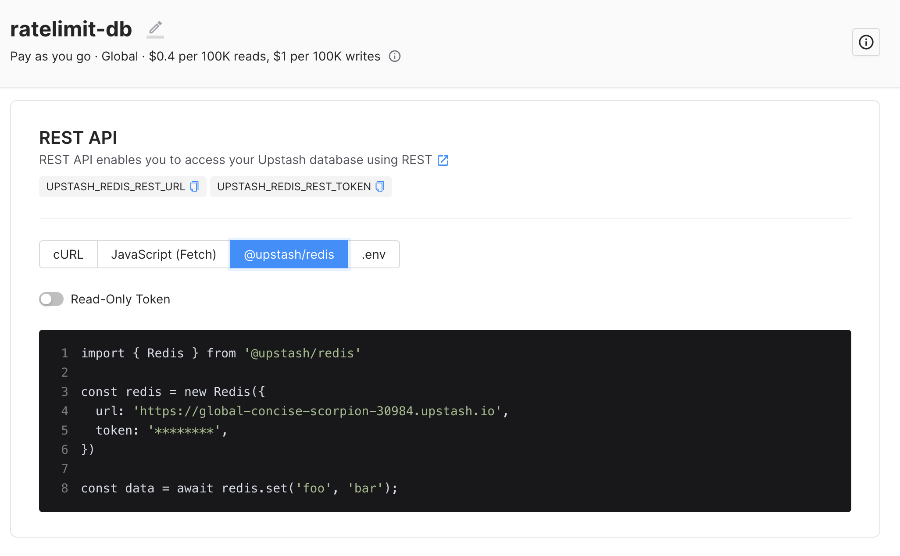
Task: Click the masked token value in the code
Action: 184,431
